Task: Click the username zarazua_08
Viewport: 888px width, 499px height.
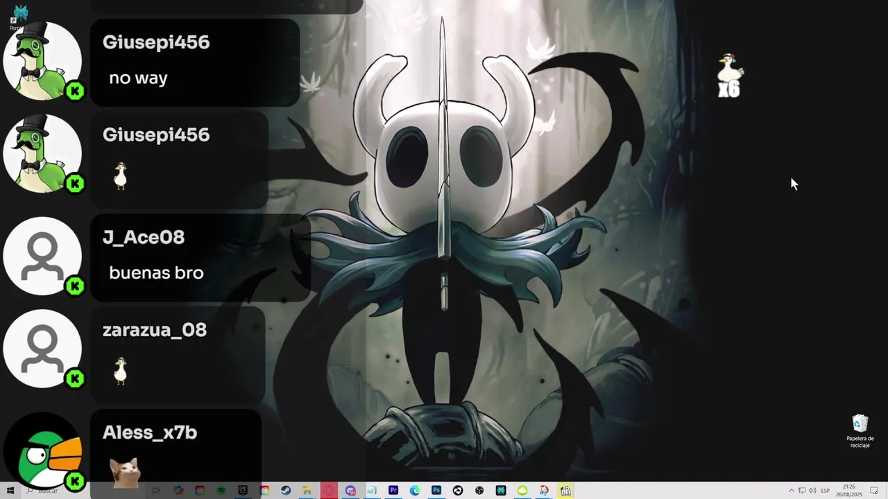Action: (x=155, y=330)
